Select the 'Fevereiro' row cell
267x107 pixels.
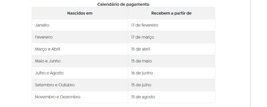[80, 37]
